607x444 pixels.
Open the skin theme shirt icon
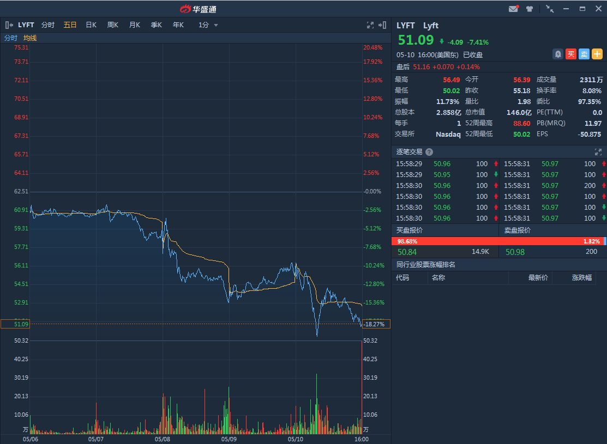[x=530, y=9]
